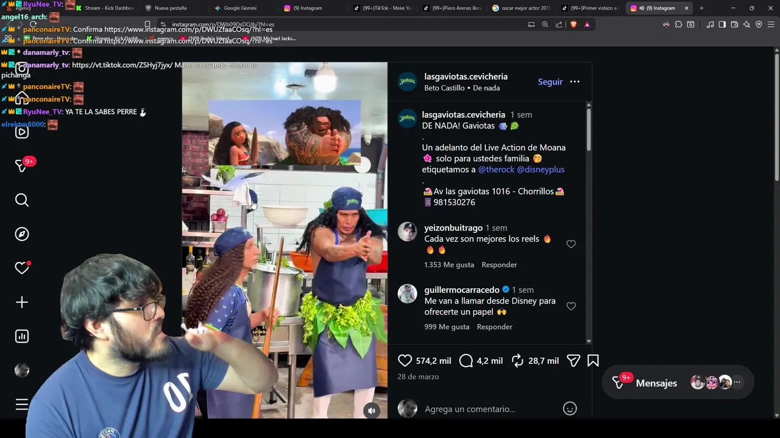
Task: Share page via address bar share icon
Action: pos(559,24)
